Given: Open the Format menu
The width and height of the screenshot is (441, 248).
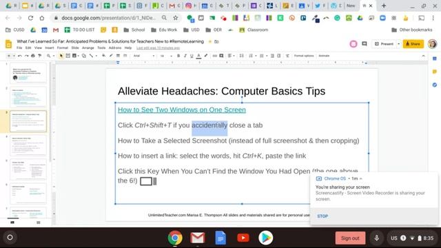Looking at the screenshot, I should pos(63,48).
